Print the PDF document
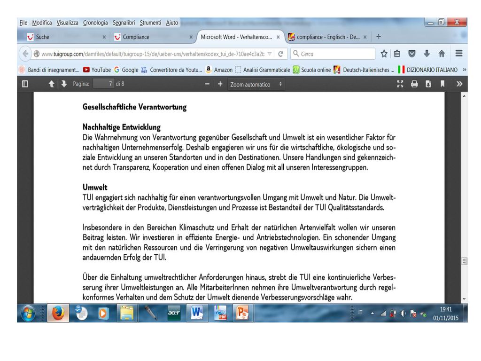This screenshot has width=481, height=361. [414, 84]
